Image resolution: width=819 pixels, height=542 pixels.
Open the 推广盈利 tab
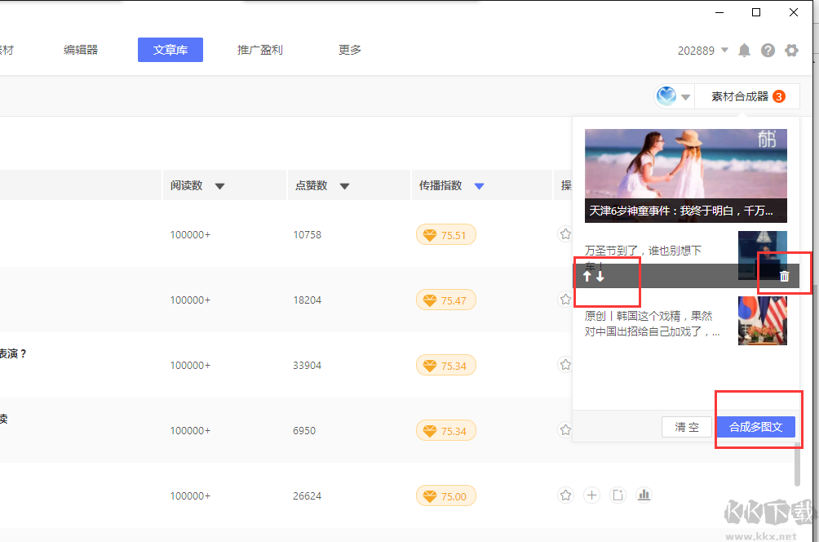tap(259, 50)
